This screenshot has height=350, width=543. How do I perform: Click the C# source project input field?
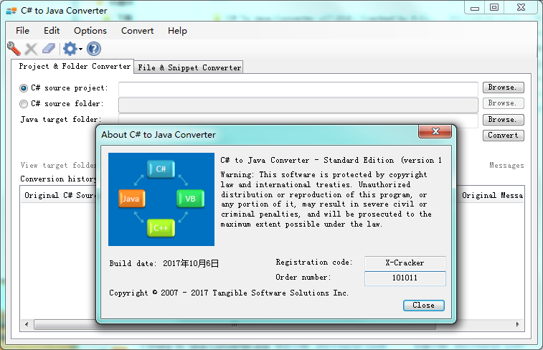298,89
